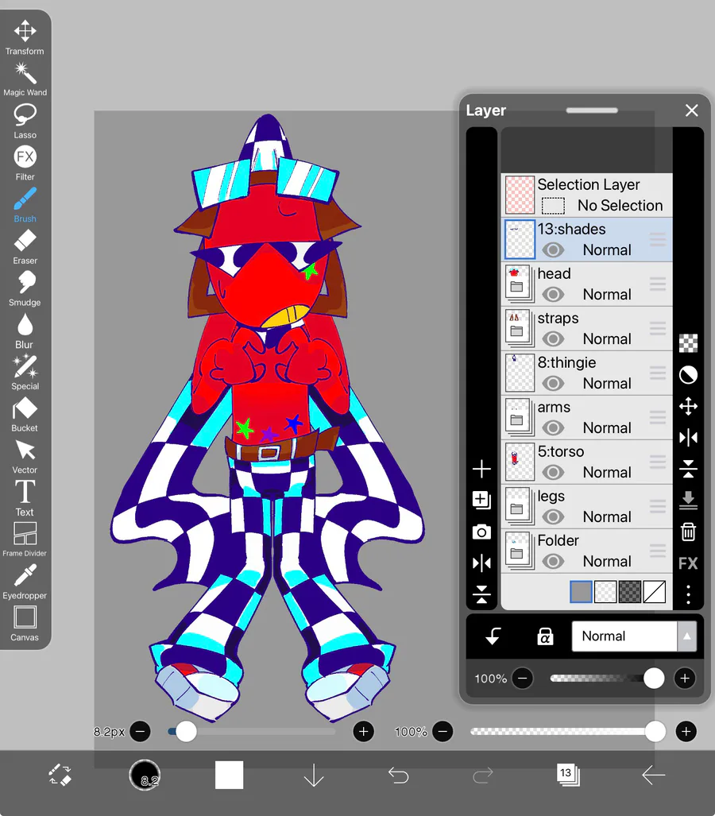This screenshot has height=816, width=715.
Task: Tap the down arrow in bottom toolbar
Action: pos(314,775)
